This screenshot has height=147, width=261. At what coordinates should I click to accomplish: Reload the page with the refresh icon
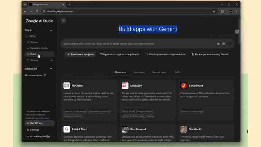point(37,11)
